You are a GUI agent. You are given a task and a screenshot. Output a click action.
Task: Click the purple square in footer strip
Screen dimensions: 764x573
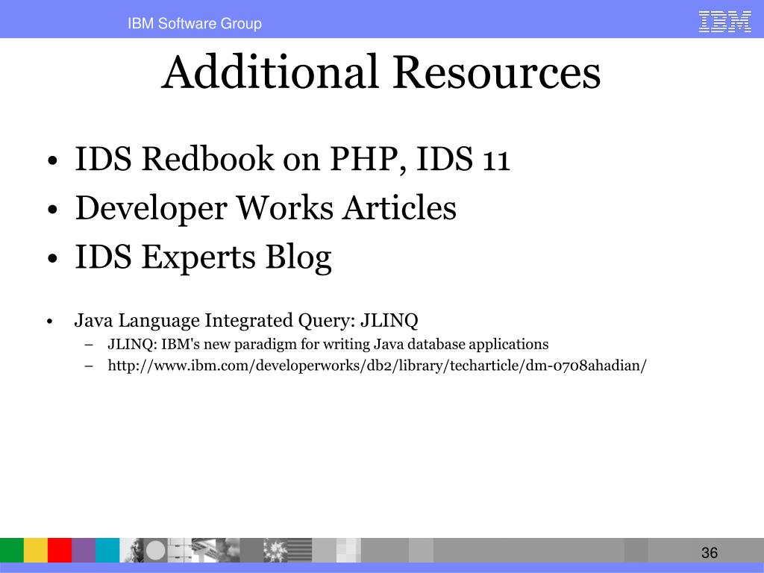[x=84, y=550]
